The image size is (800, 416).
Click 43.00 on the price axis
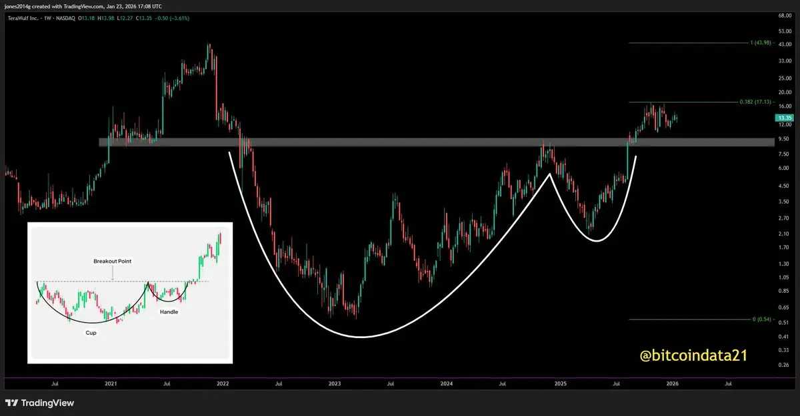coord(784,43)
